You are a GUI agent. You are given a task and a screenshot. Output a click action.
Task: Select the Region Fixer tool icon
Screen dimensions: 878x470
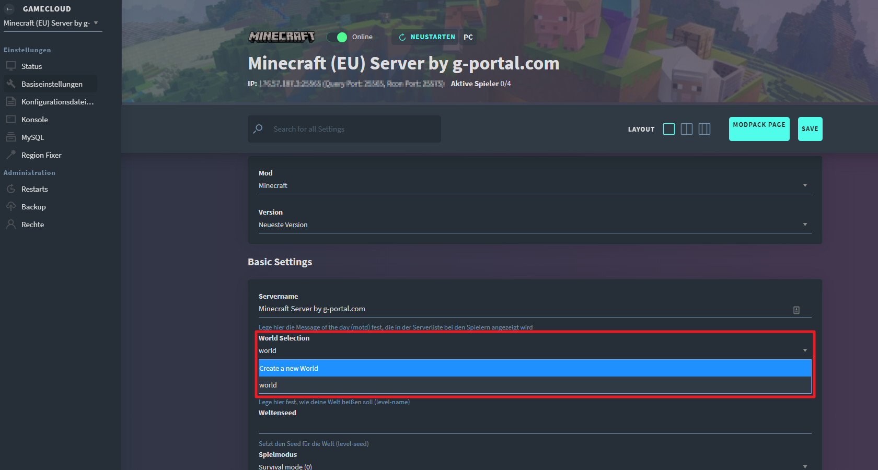[x=11, y=155]
